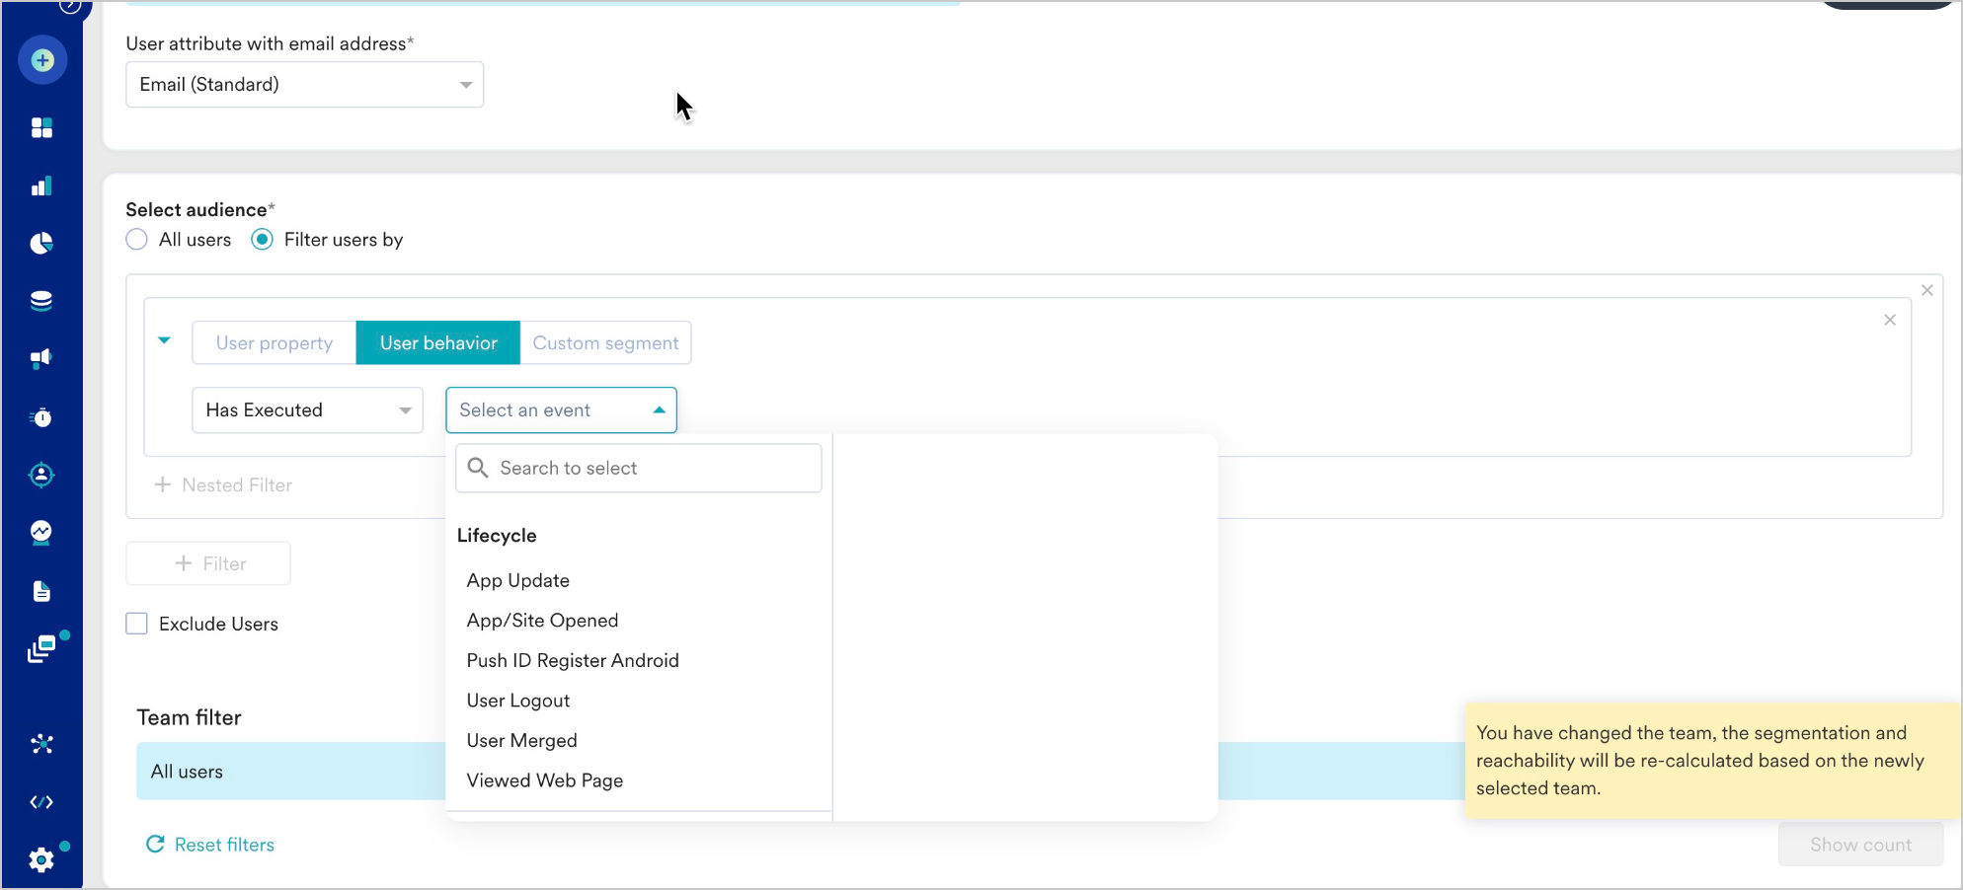Choose App/Site Opened from the event list
The width and height of the screenshot is (1963, 890).
point(542,621)
